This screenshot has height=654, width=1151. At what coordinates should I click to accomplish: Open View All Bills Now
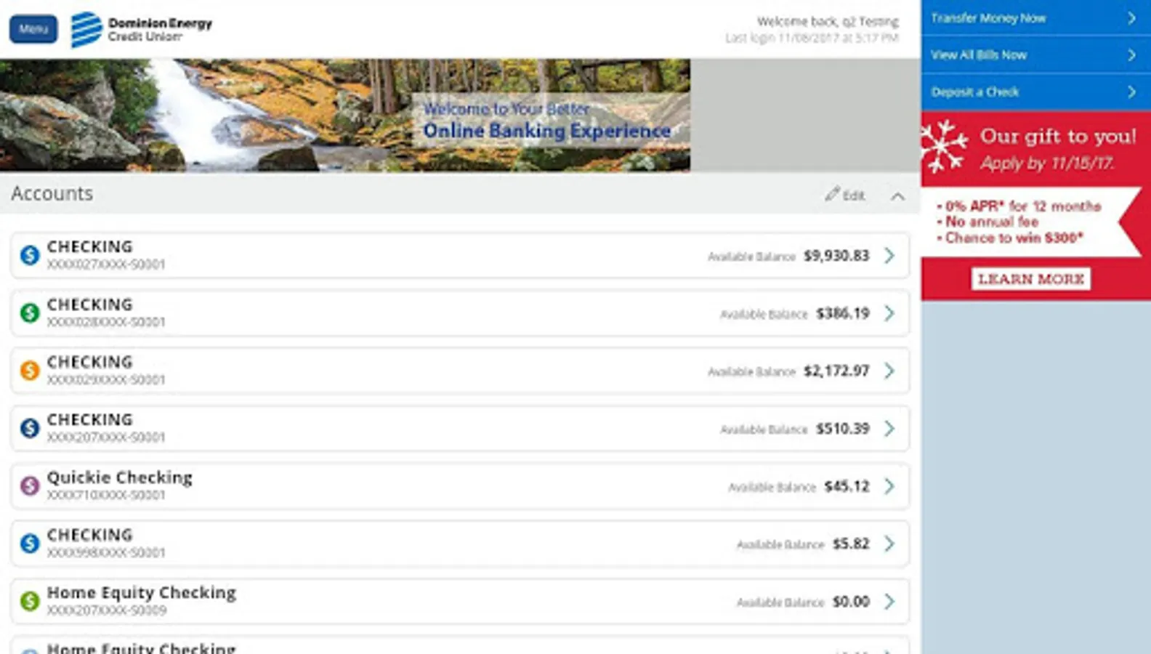(x=1035, y=55)
